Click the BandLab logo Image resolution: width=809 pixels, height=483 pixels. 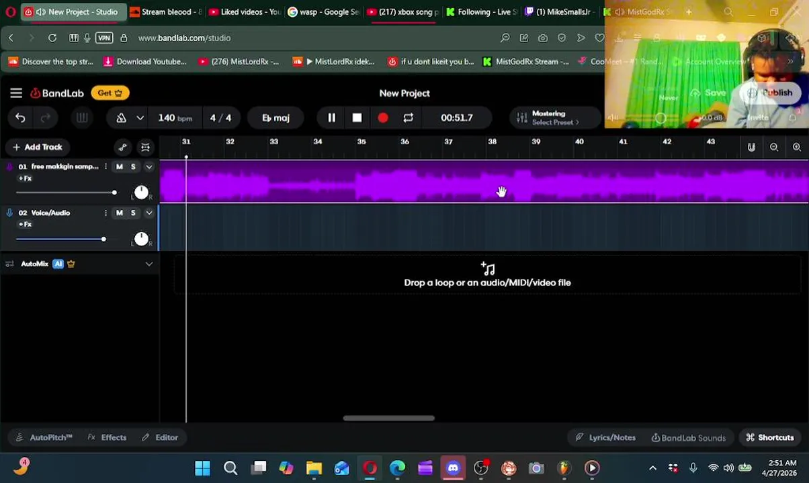[57, 93]
